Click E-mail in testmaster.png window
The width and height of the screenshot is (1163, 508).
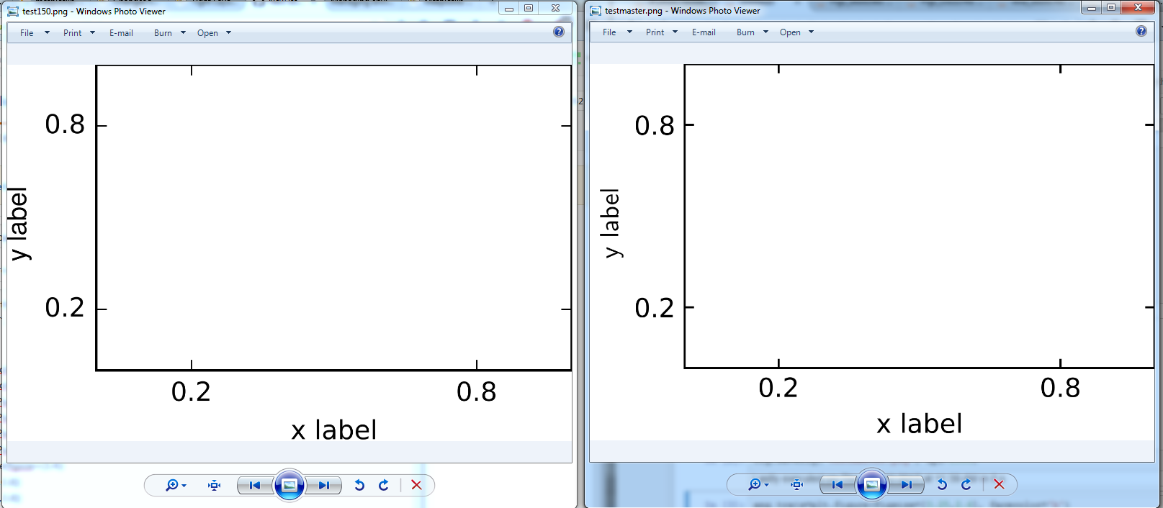click(x=704, y=32)
